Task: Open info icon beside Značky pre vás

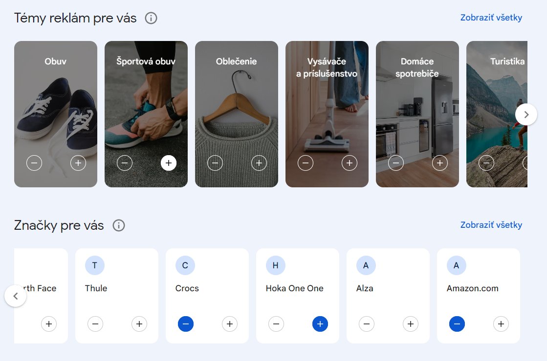Action: [x=119, y=225]
